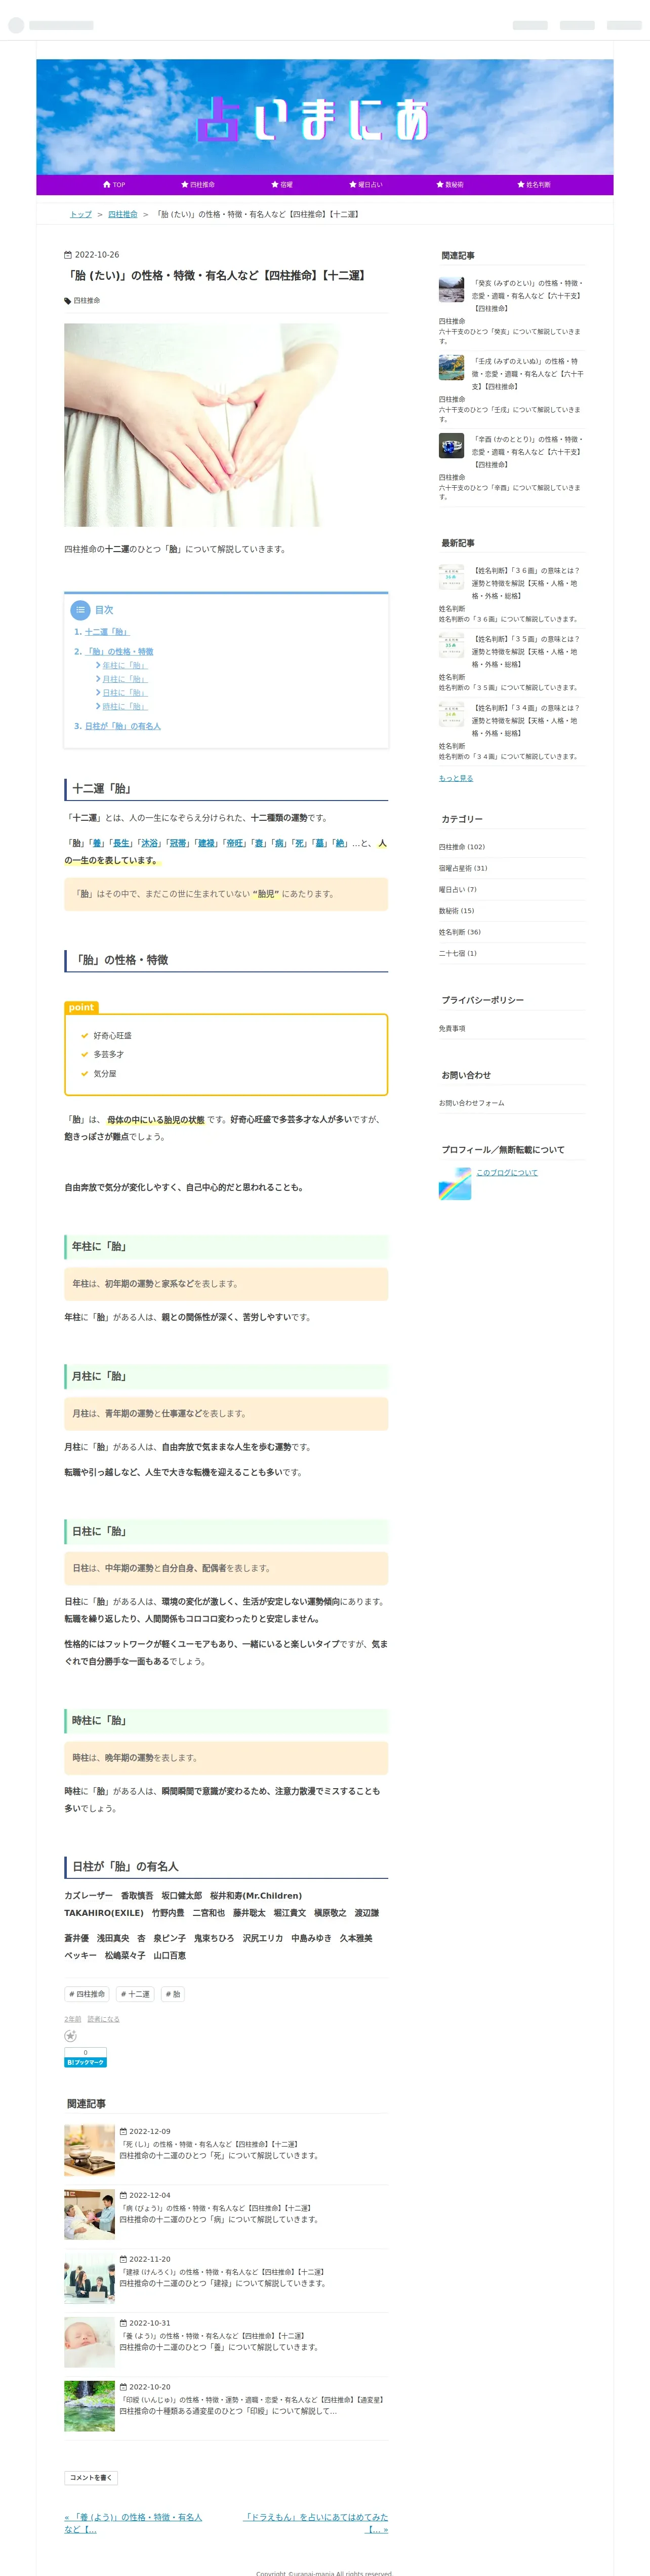The height and width of the screenshot is (2576, 650).
Task: Click the star icon beside 宿曜 in navigation
Action: click(x=274, y=185)
